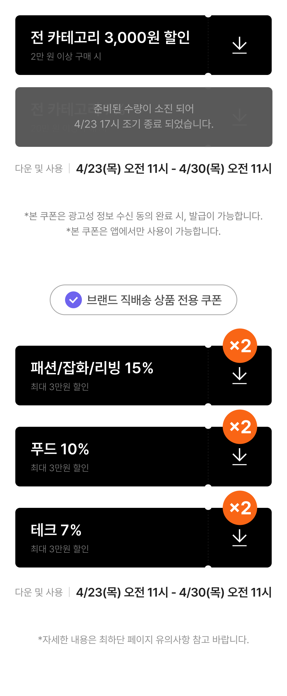Click x2 badge on 테크 7% coupon
Image resolution: width=287 pixels, height=696 pixels.
240,508
